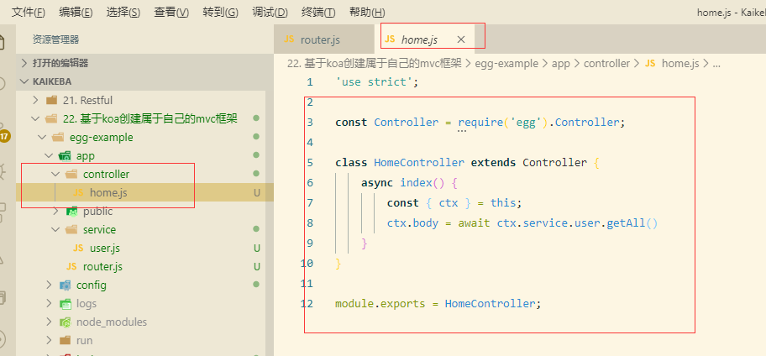Expand the logs folder chevron
766x356 pixels.
point(49,303)
